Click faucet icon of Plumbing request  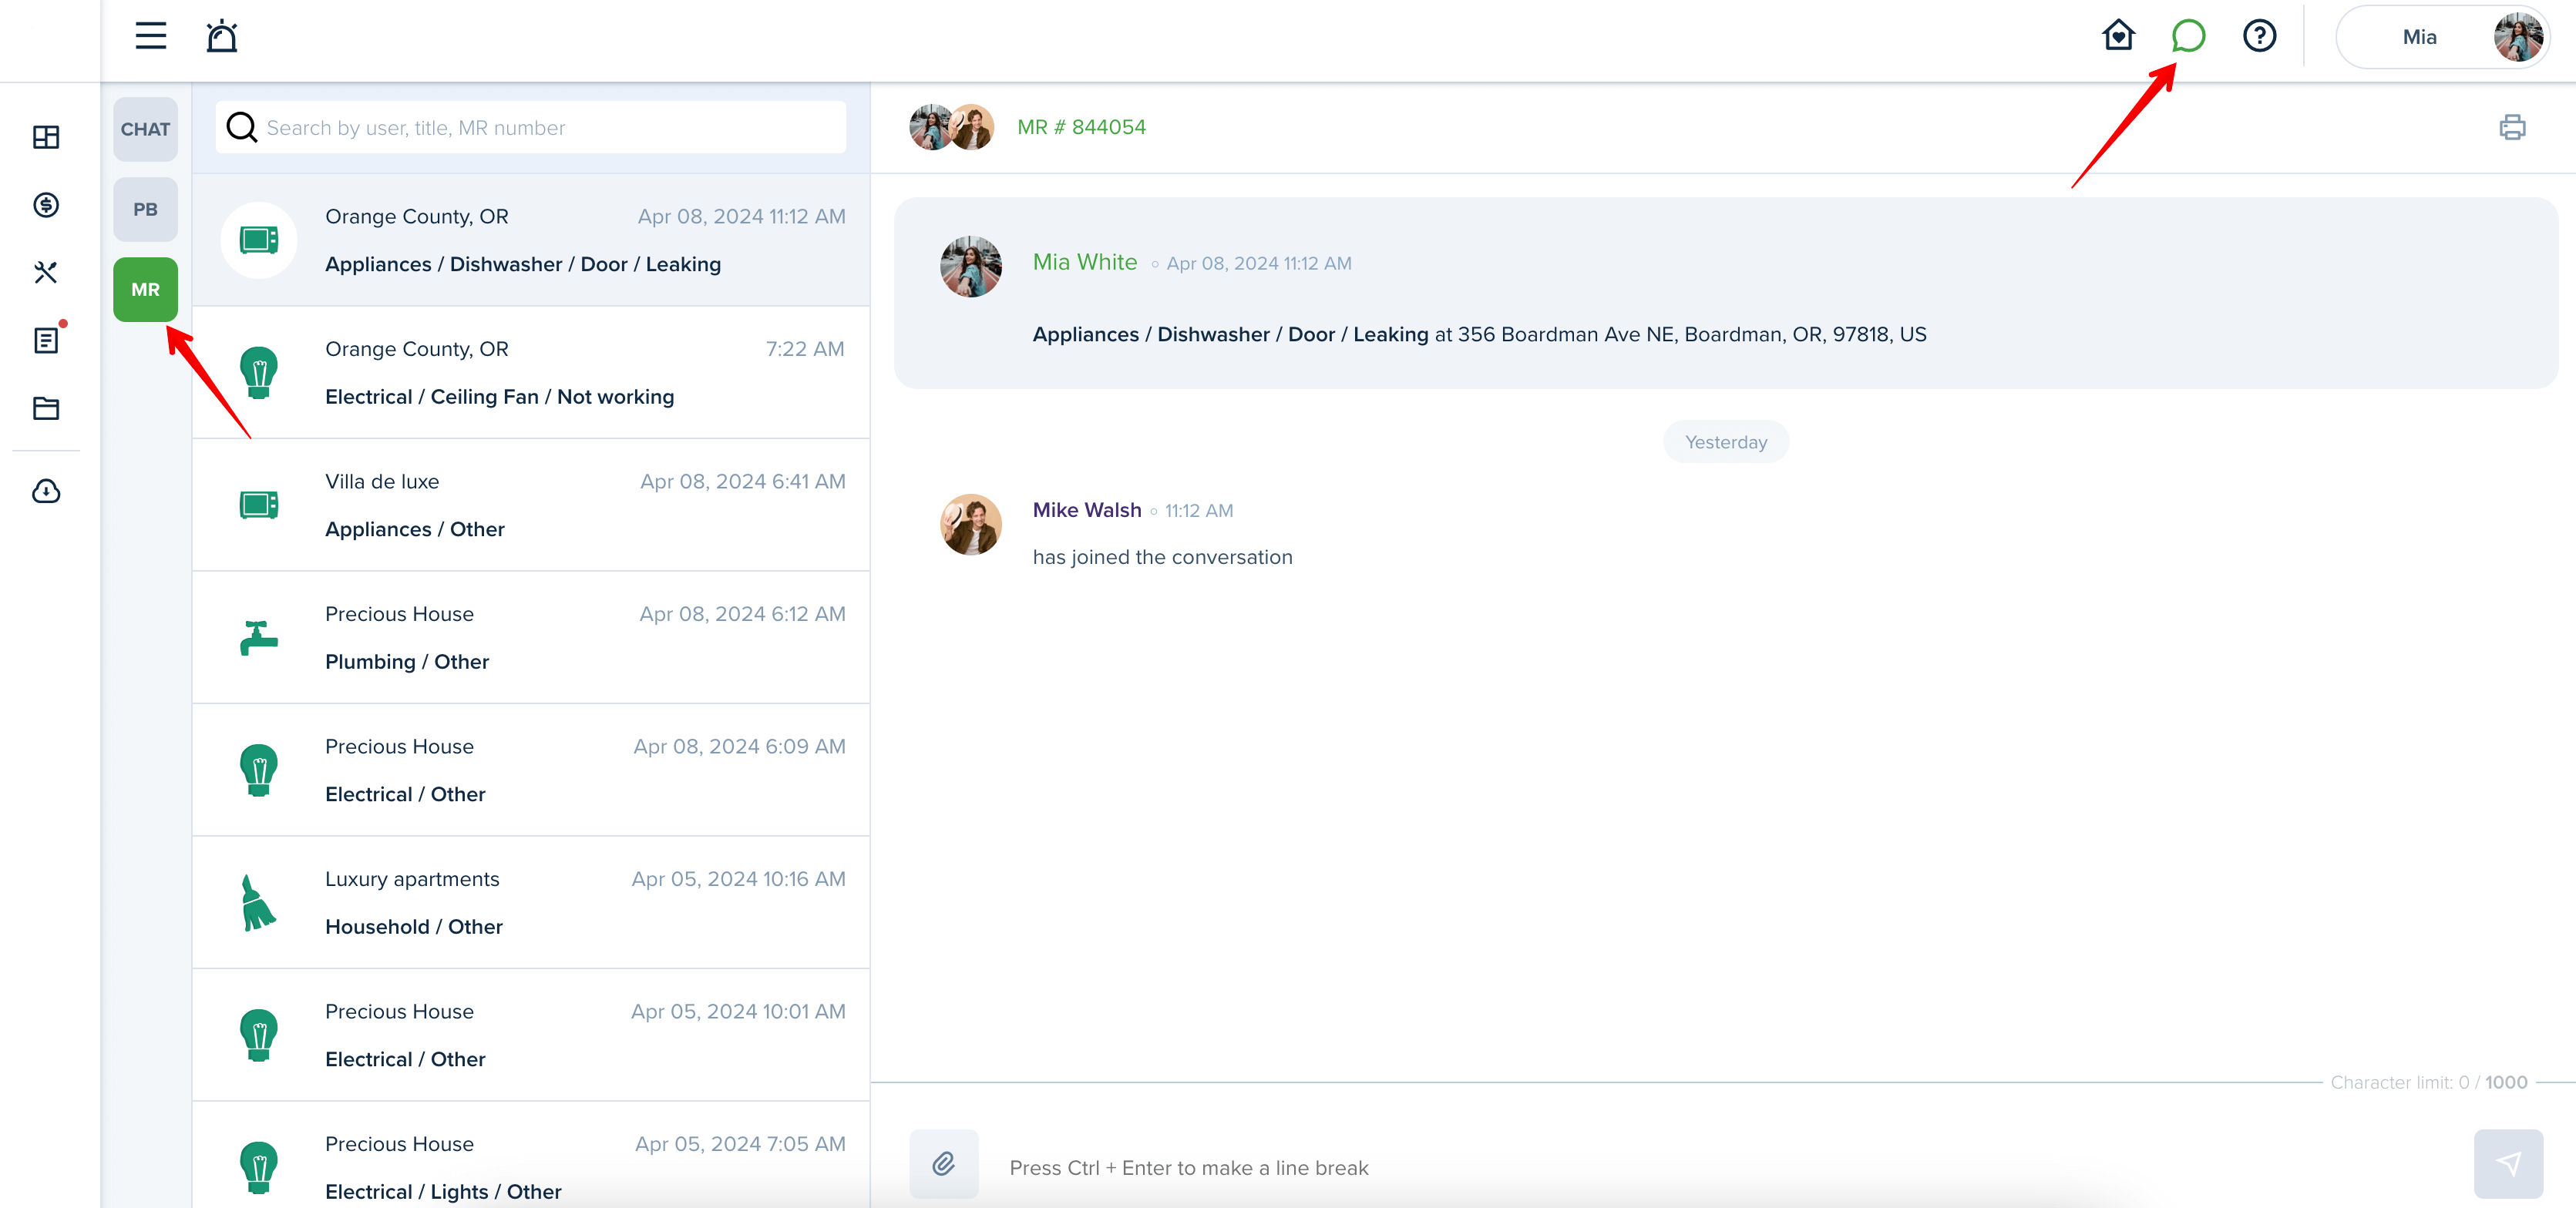[259, 637]
